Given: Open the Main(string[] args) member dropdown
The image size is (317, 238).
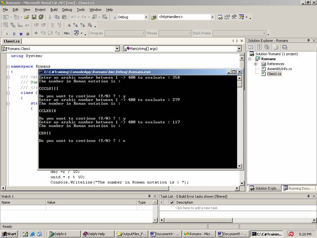Looking at the screenshot, I should (x=239, y=49).
